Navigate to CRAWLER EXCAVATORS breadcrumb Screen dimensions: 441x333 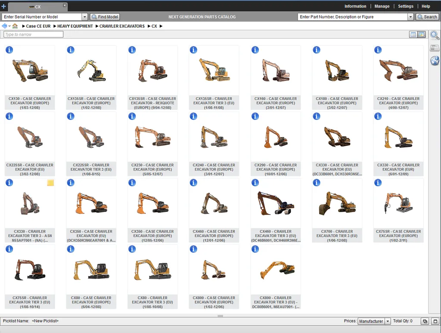pos(122,26)
